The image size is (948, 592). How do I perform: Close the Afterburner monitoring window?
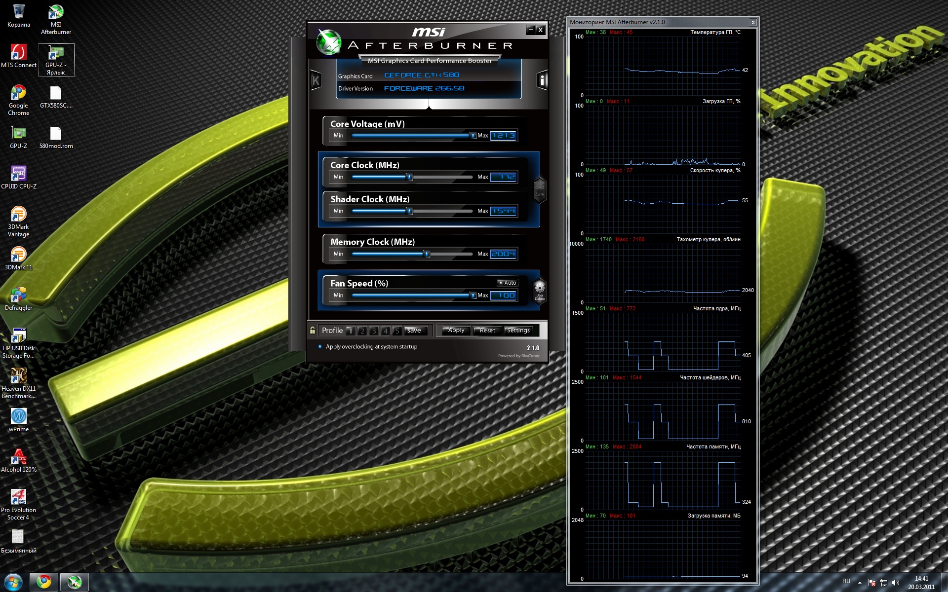tap(753, 22)
